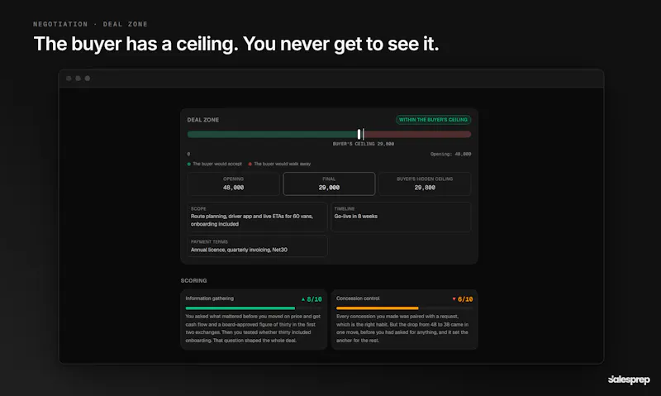This screenshot has width=661, height=396.
Task: Click the 'Negotiation · Deal Zone' label
Action: pyautogui.click(x=90, y=24)
